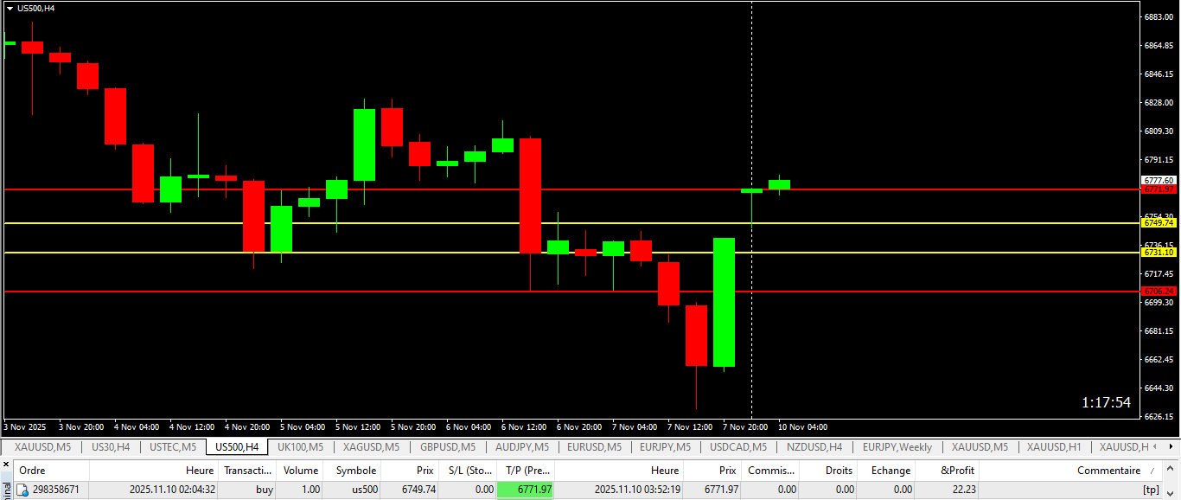Open the GBPUSD,M5 chart tab
Viewport: 1181px width, 500px height.
[448, 447]
